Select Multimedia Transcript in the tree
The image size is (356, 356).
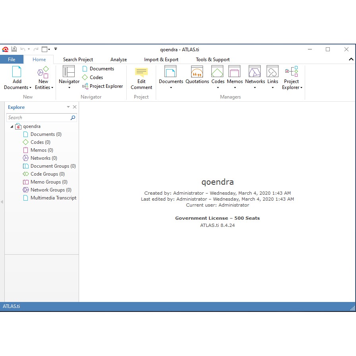point(53,197)
